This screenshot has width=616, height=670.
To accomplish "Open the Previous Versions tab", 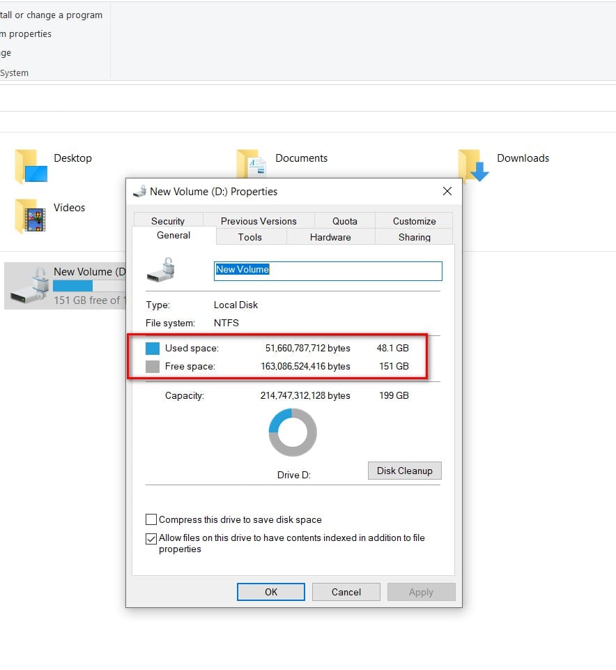I will coord(259,220).
